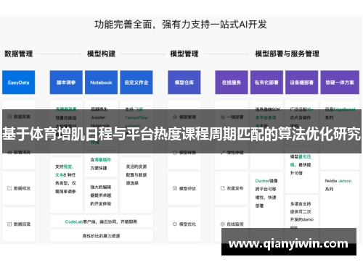This screenshot has height=262, width=363.
Task: Click the 数据采集 icon
Action: (9, 117)
